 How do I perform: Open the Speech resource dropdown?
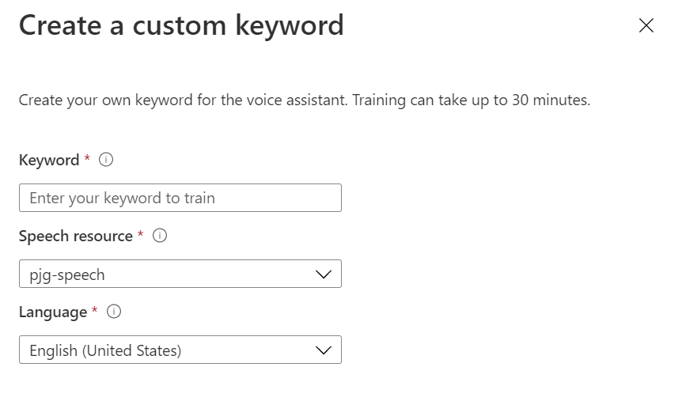pos(180,274)
